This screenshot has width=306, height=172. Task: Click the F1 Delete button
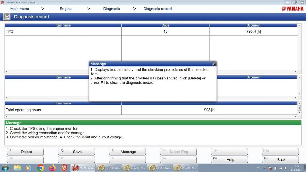pos(25,152)
